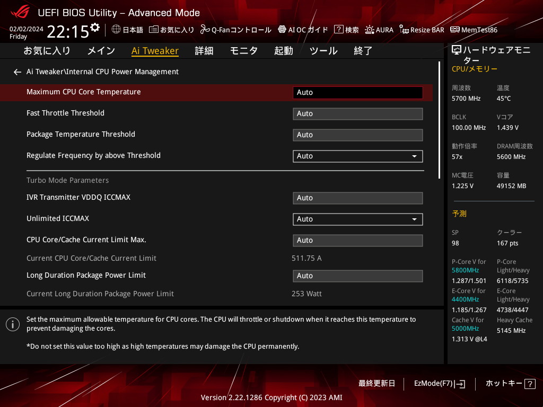Open the お気に入り tab
This screenshot has height=407, width=543.
(x=47, y=51)
